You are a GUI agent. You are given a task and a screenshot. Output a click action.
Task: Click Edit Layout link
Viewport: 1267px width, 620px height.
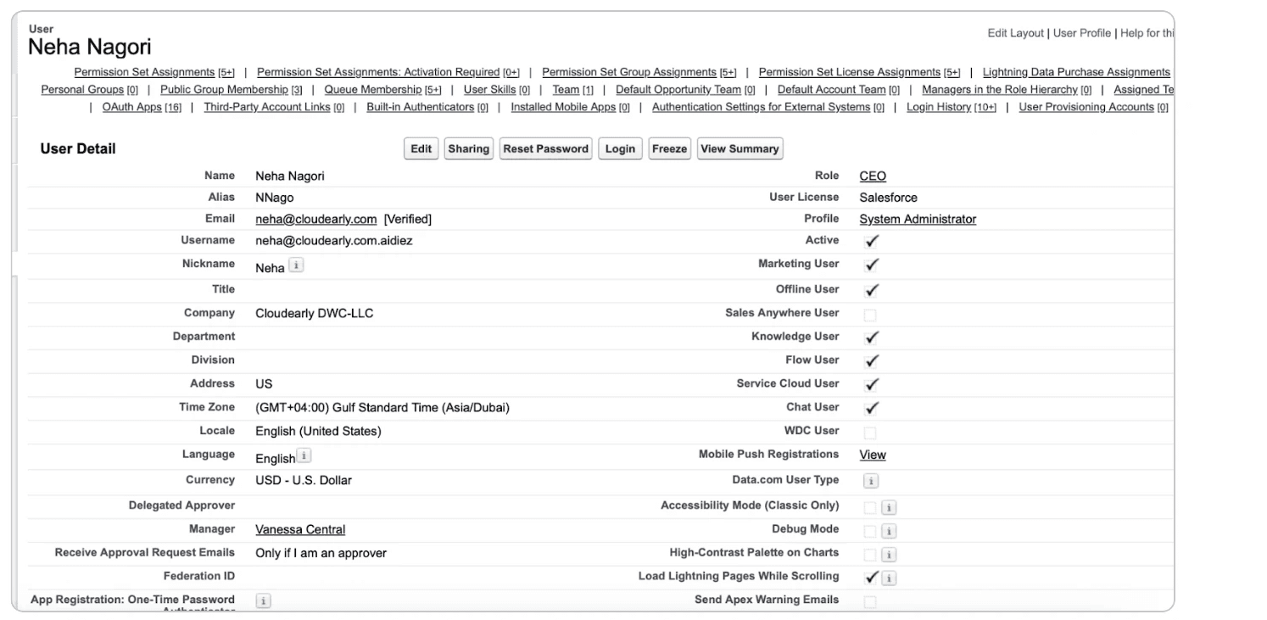click(1016, 33)
